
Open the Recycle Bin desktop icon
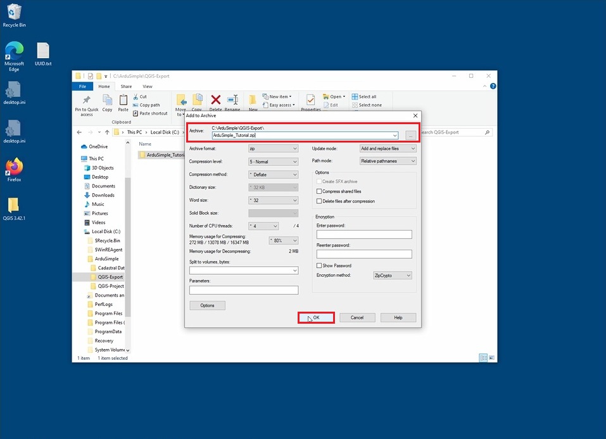pyautogui.click(x=14, y=12)
